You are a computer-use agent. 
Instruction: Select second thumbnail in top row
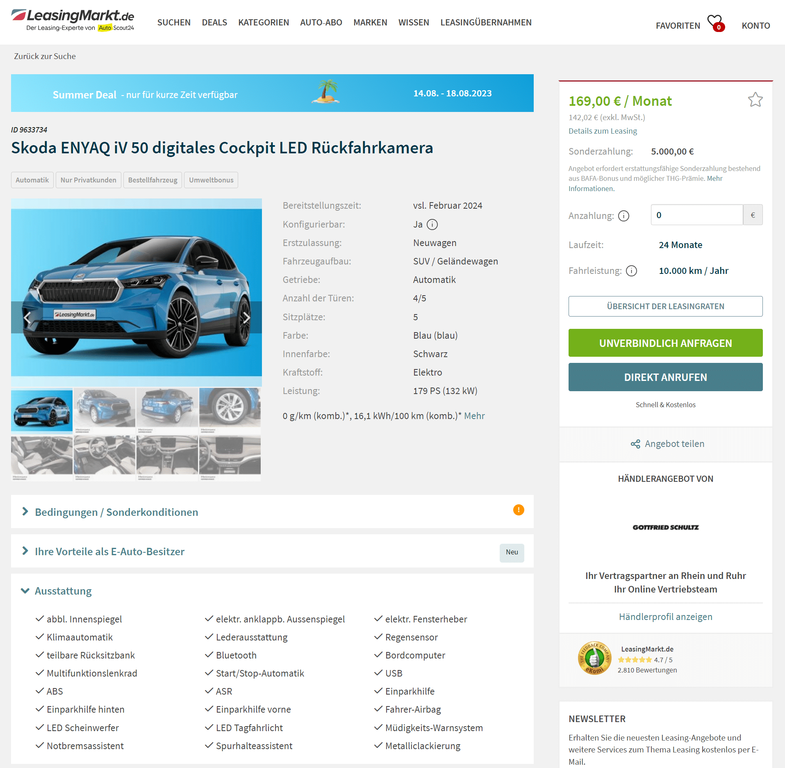[x=105, y=411]
